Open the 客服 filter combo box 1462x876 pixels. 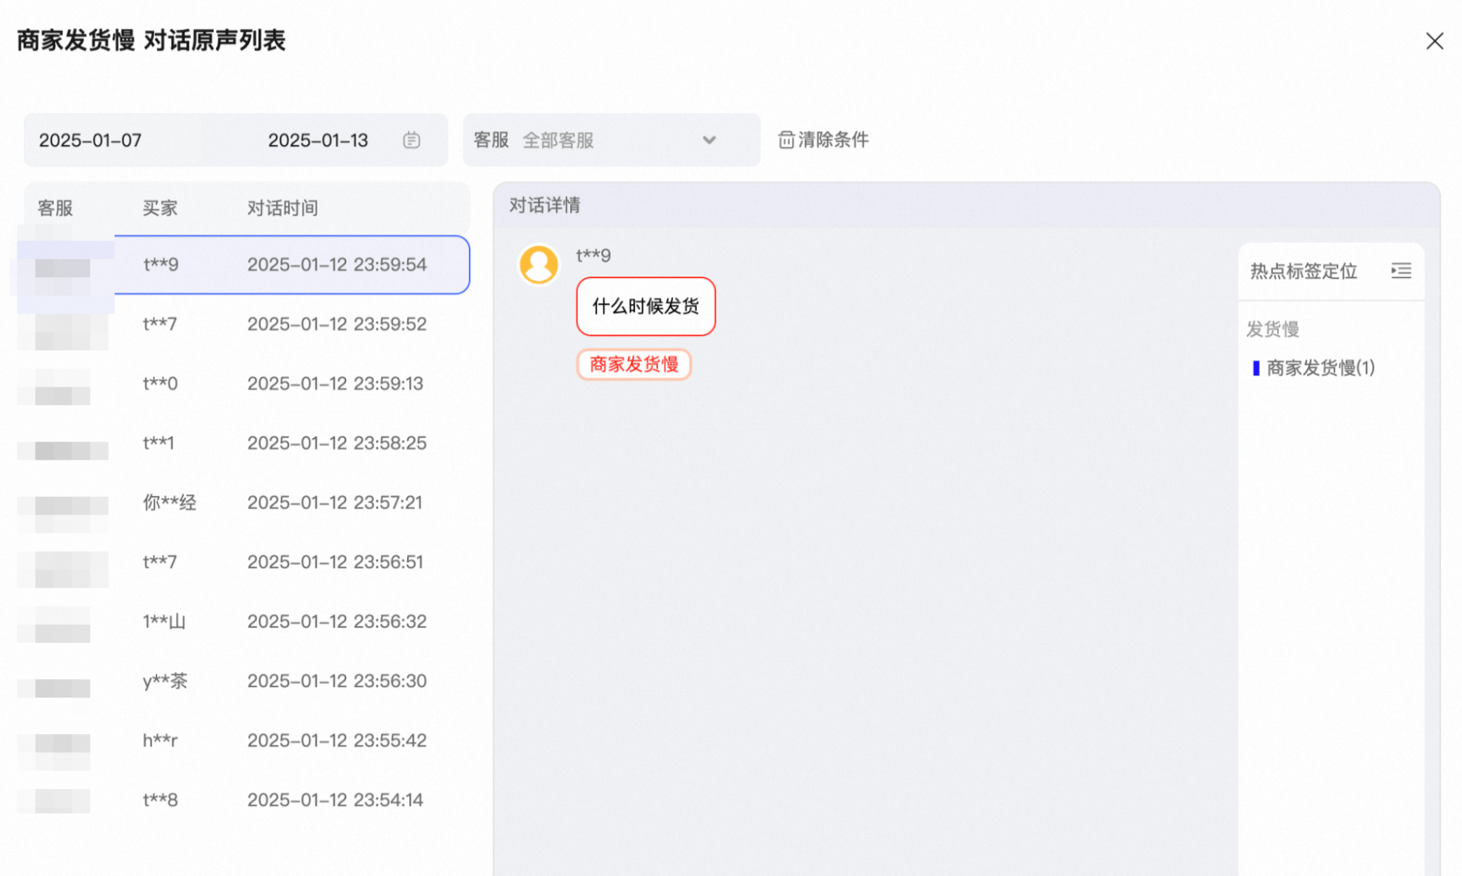(611, 140)
